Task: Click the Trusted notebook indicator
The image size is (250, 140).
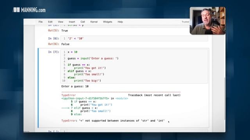Action: coord(185,22)
